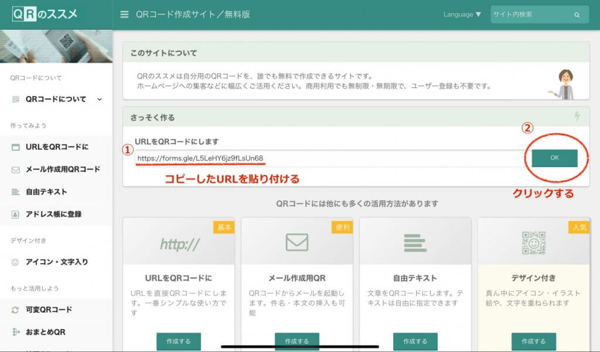The image size is (600, 352).
Task: Click the text lines icon on 自由テキスト card
Action: [415, 242]
